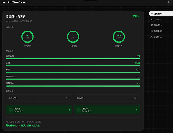Click the @tqlinu 过去 100 天内的数据 subtitle
The width and height of the screenshot is (173, 133).
19,21
